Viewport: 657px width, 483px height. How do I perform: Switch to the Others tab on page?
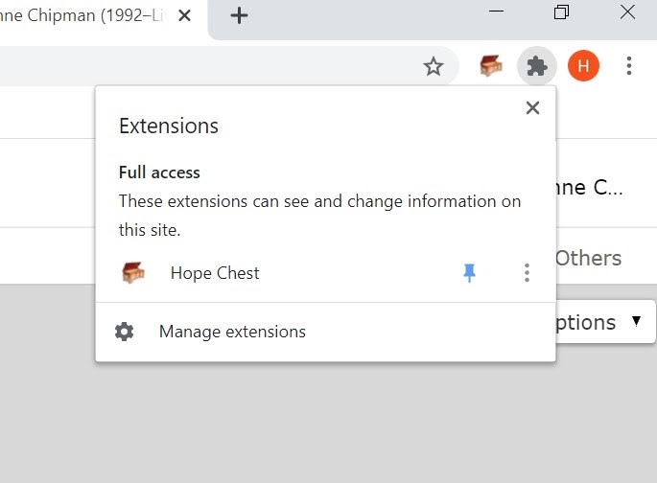pos(588,258)
